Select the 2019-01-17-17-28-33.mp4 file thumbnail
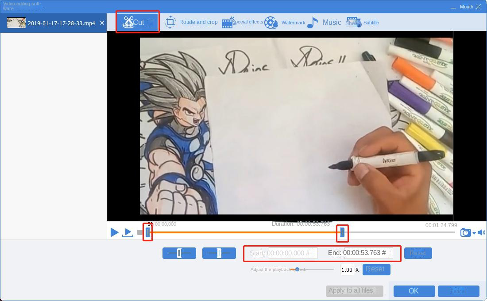 click(x=16, y=23)
